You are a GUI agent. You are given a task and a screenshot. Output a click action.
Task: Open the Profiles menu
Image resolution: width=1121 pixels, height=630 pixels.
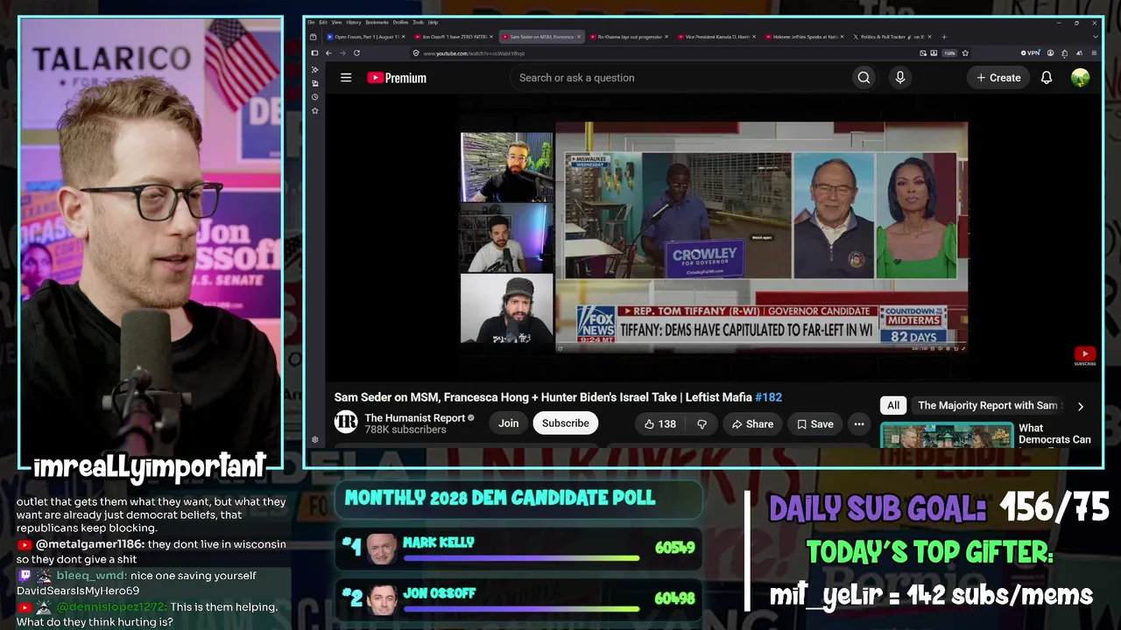pyautogui.click(x=400, y=22)
